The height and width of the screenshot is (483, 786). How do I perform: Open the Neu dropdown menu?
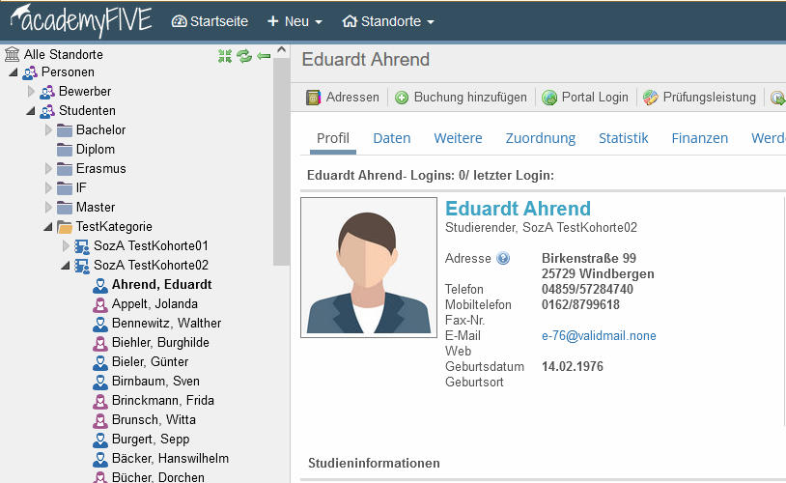click(295, 21)
